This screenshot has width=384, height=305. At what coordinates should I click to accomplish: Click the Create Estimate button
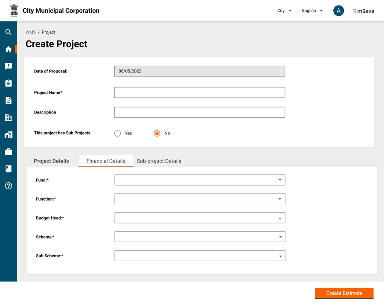(x=344, y=293)
